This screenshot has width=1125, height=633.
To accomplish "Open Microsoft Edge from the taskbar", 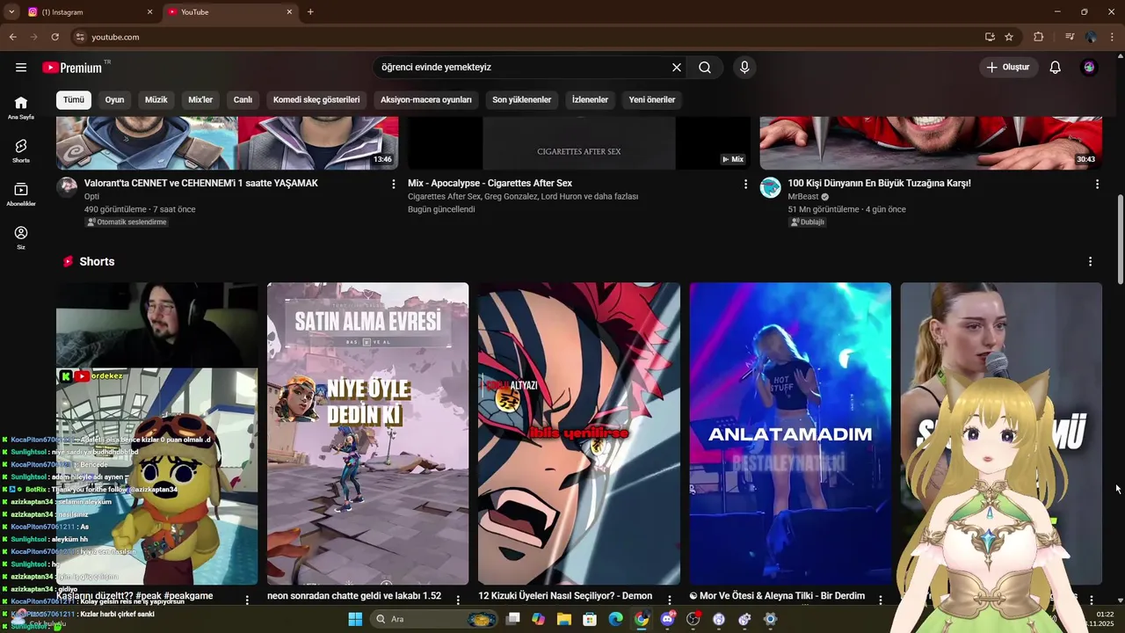I will tap(615, 619).
